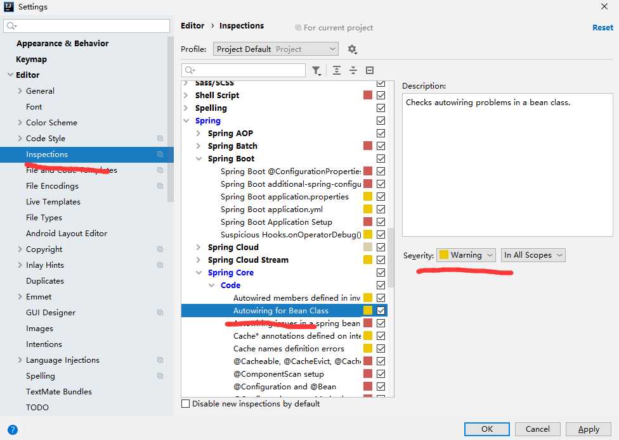Click the project-level icon beside File Encodings
Image resolution: width=619 pixels, height=440 pixels.
(x=160, y=185)
